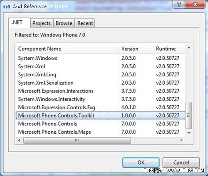
Task: Open the Projects tab
Action: tap(42, 23)
